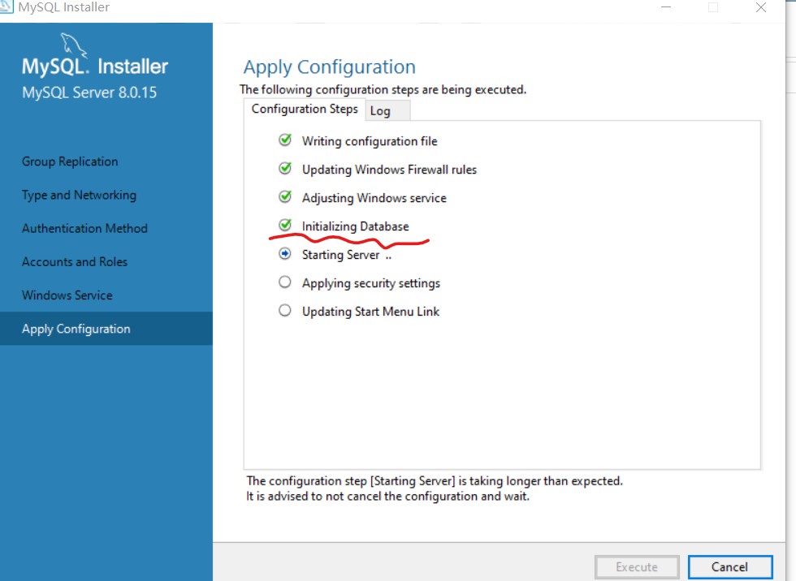Click the green check beside Writing configuration file
This screenshot has width=796, height=581.
click(x=285, y=140)
